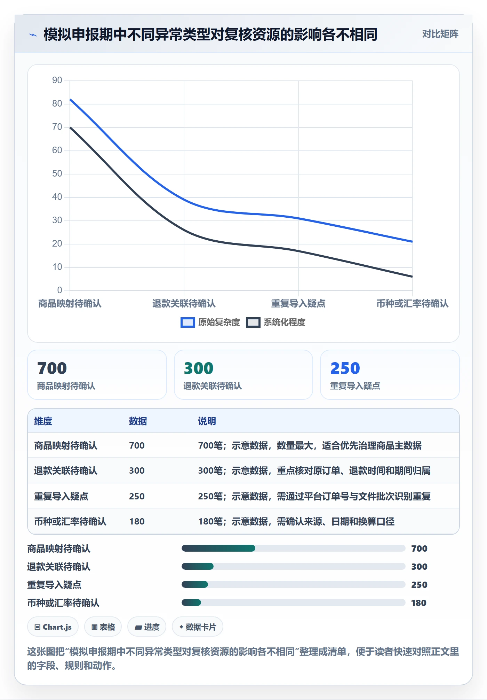487x700 pixels.
Task: Click the 退款关联待确认 x-axis label
Action: pyautogui.click(x=184, y=303)
